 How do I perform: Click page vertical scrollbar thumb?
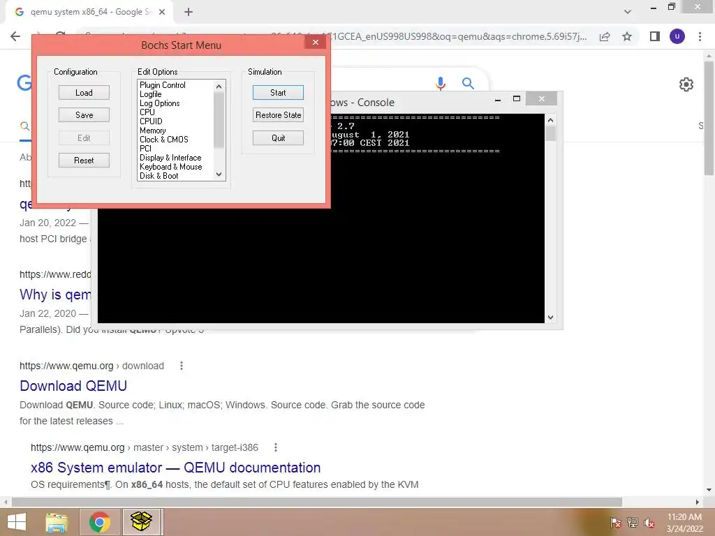point(709,117)
